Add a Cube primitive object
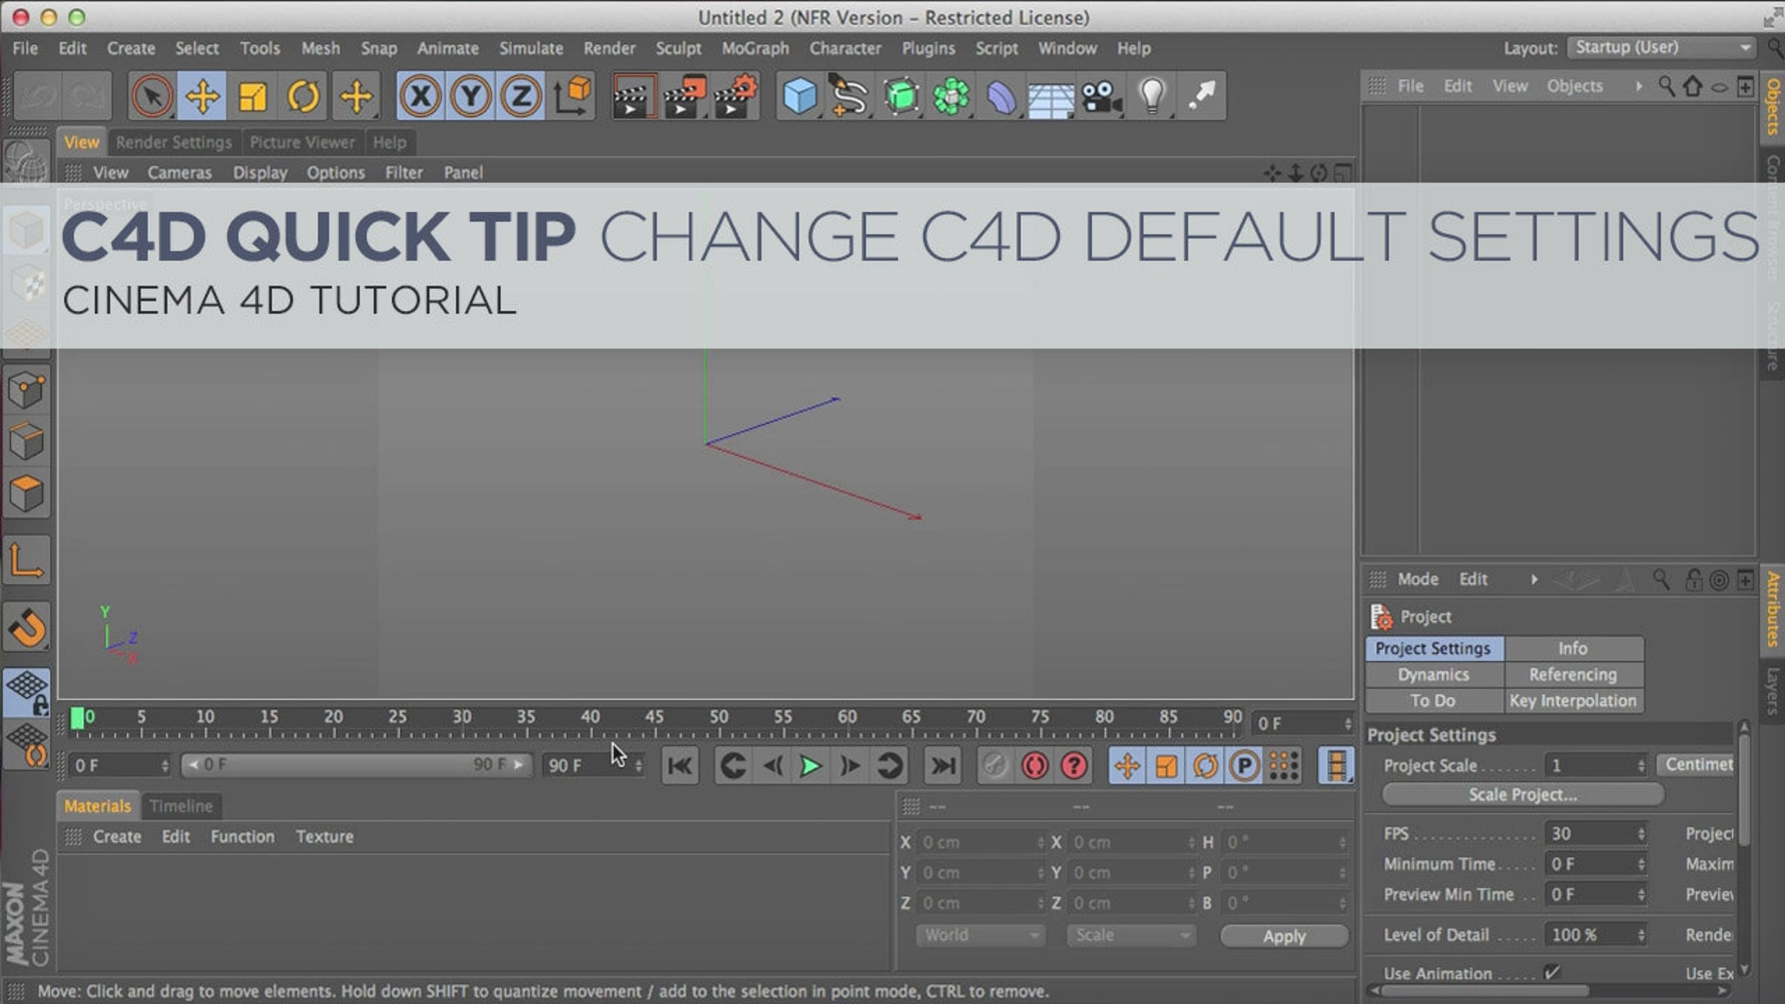The width and height of the screenshot is (1785, 1004). pyautogui.click(x=800, y=96)
